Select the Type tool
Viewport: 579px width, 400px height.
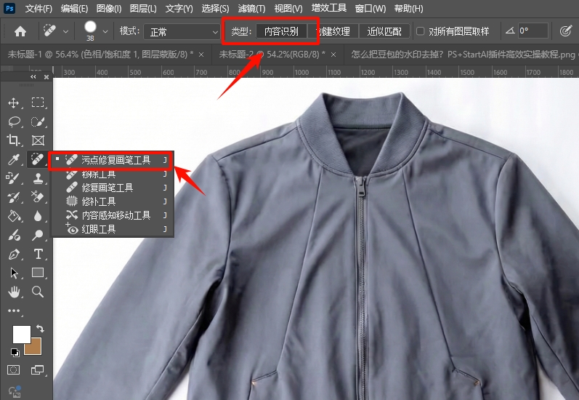(38, 255)
